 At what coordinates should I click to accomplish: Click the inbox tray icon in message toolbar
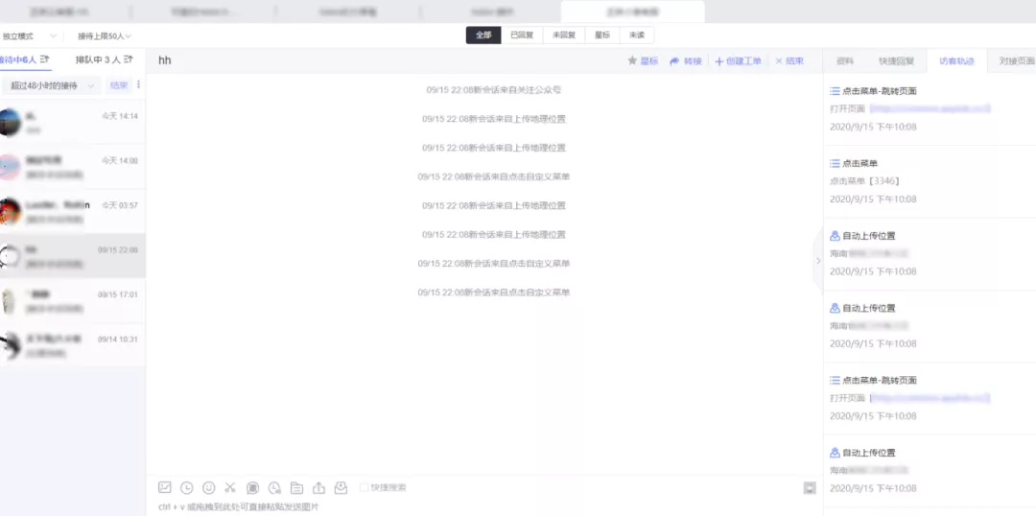click(x=341, y=487)
